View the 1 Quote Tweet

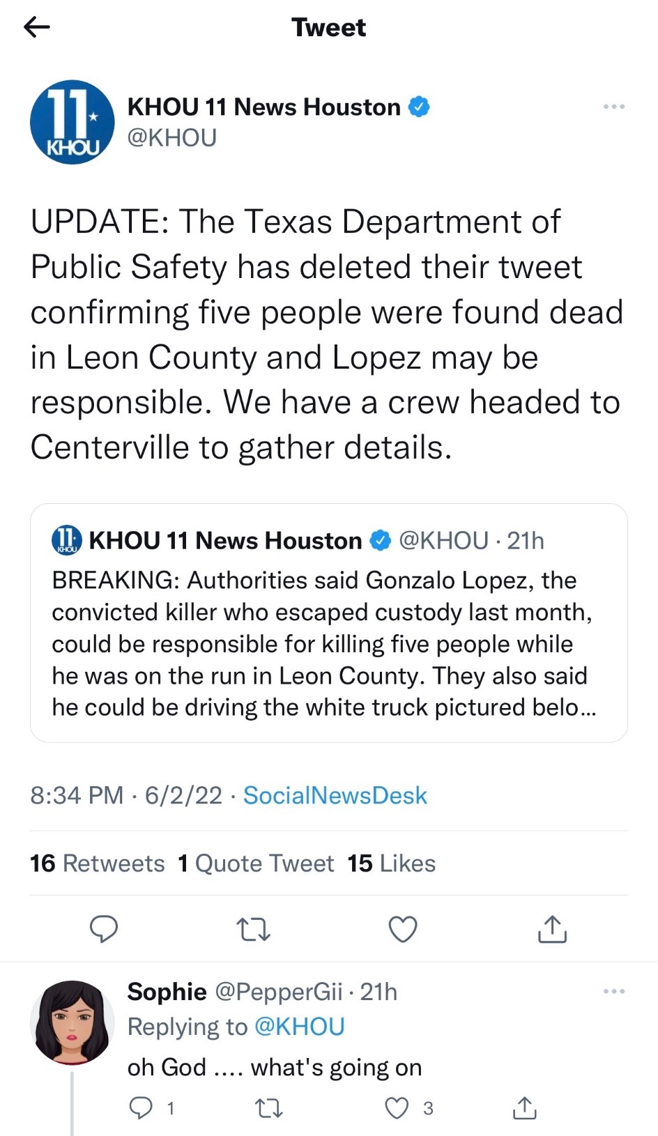[x=256, y=863]
